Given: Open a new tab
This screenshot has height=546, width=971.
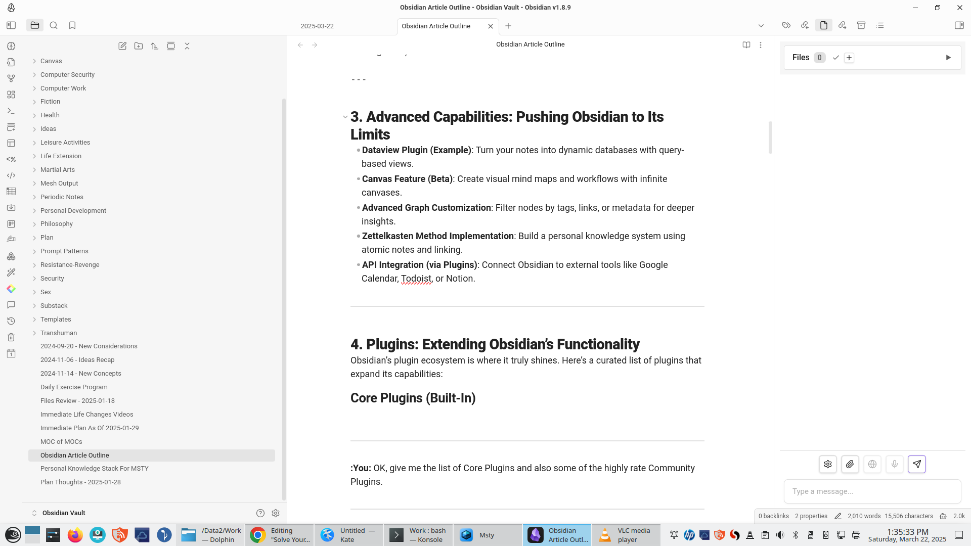Looking at the screenshot, I should [x=508, y=26].
